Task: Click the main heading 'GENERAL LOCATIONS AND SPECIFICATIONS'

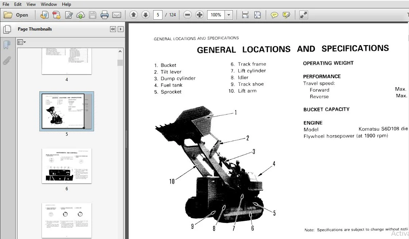Action: click(x=293, y=49)
